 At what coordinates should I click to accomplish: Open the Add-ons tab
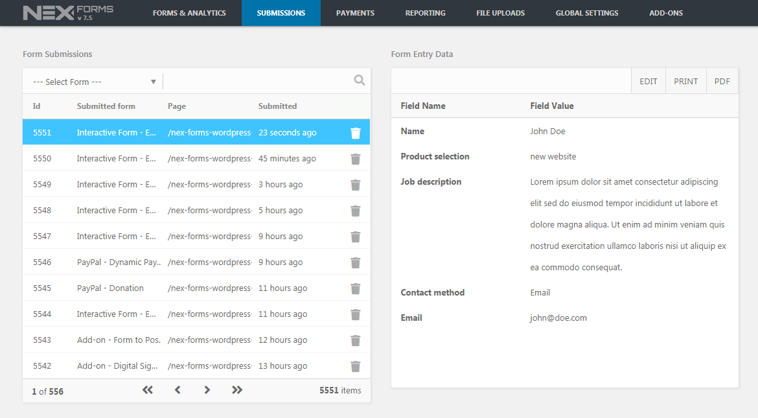click(x=665, y=13)
